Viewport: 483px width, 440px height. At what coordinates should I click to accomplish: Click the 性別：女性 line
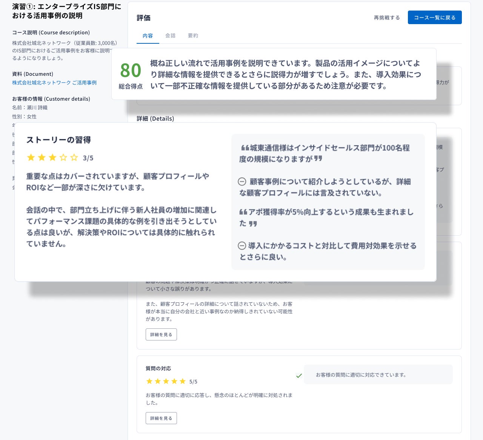coord(25,117)
